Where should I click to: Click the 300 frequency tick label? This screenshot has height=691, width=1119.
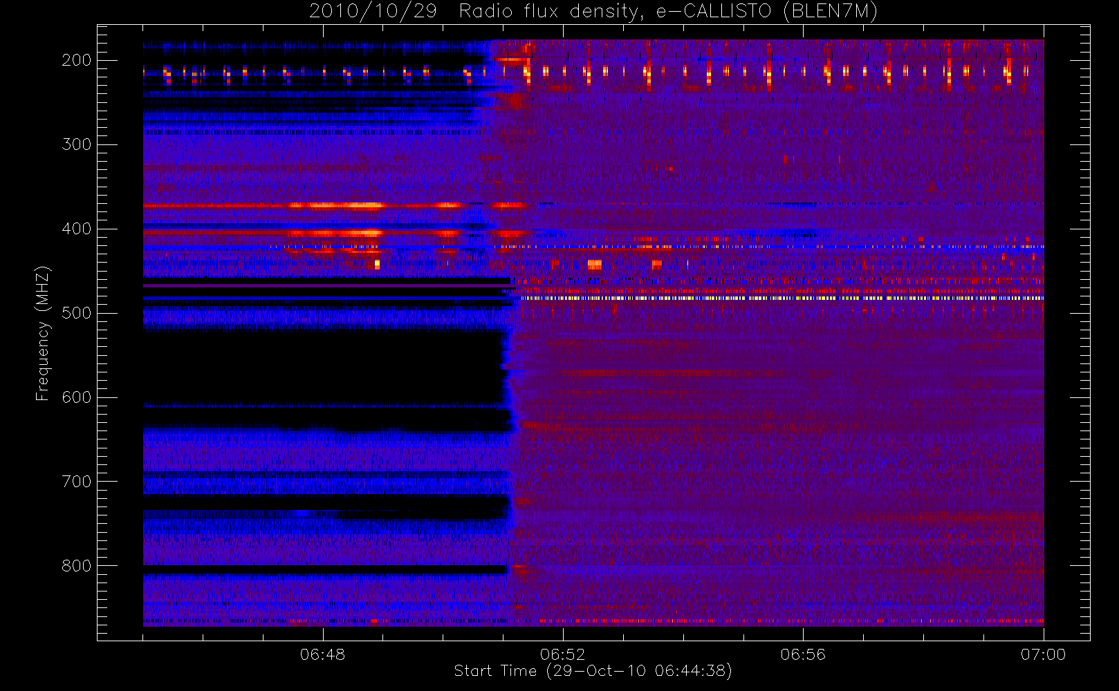pyautogui.click(x=77, y=144)
